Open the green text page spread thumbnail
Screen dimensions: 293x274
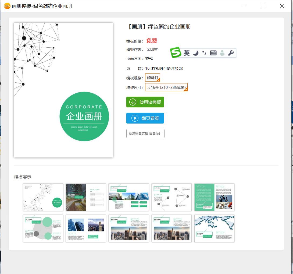[214, 197]
